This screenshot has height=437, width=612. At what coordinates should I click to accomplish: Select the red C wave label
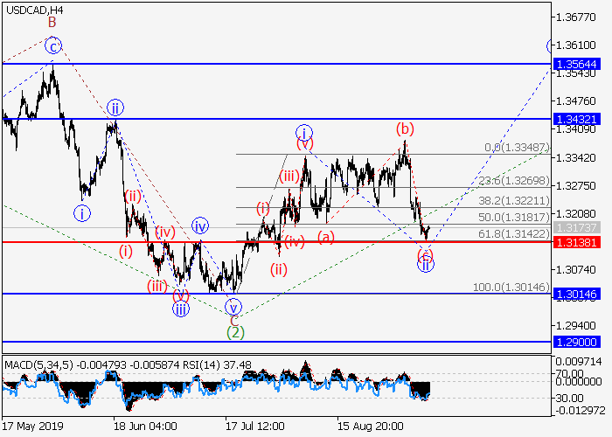233,320
